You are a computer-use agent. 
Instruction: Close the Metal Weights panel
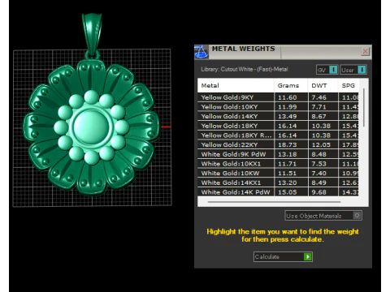365,51
